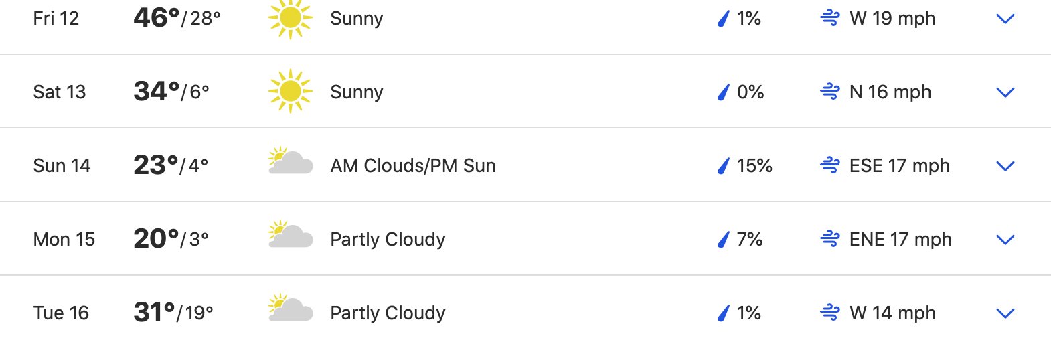This screenshot has height=348, width=1051.
Task: Click the ESE 17 mph wind text
Action: pos(899,165)
